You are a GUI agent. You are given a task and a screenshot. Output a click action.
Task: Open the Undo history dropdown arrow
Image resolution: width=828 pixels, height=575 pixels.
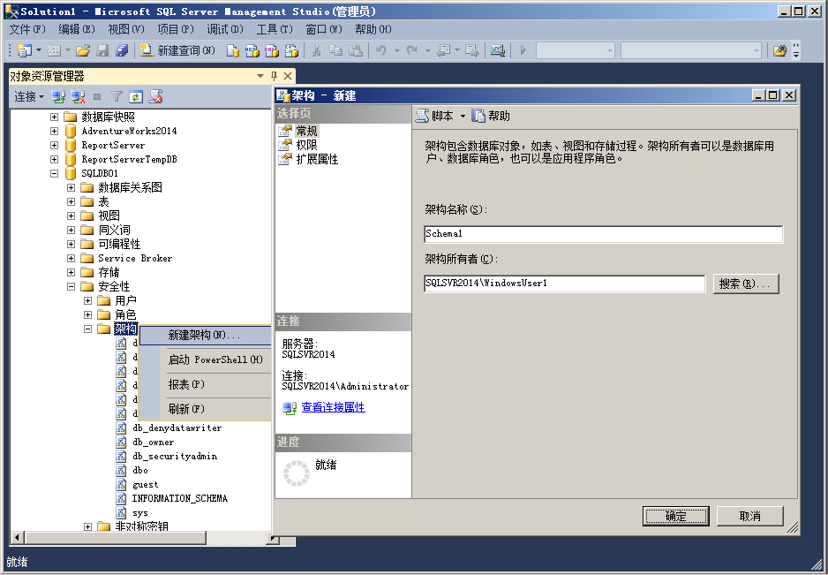396,50
